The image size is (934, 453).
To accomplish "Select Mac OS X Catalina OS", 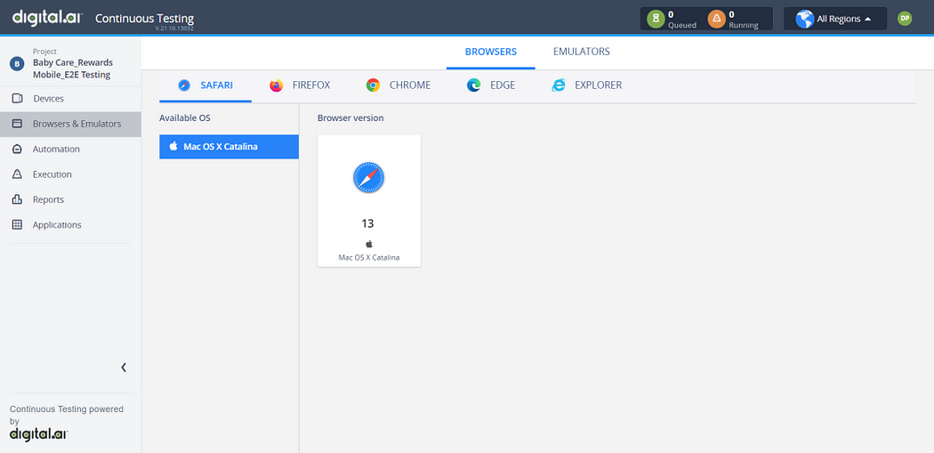I will click(229, 147).
